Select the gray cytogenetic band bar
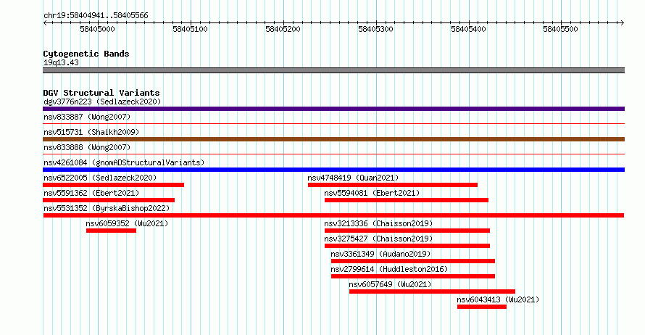 click(x=333, y=70)
